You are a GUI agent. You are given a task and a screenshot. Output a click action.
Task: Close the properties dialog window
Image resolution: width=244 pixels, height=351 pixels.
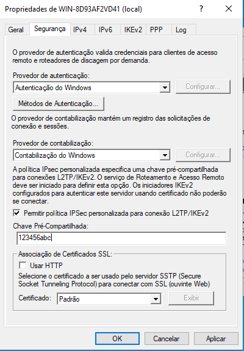click(229, 9)
